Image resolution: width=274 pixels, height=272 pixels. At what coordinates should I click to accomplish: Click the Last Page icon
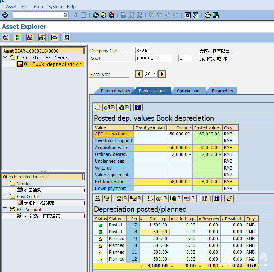(175, 15)
